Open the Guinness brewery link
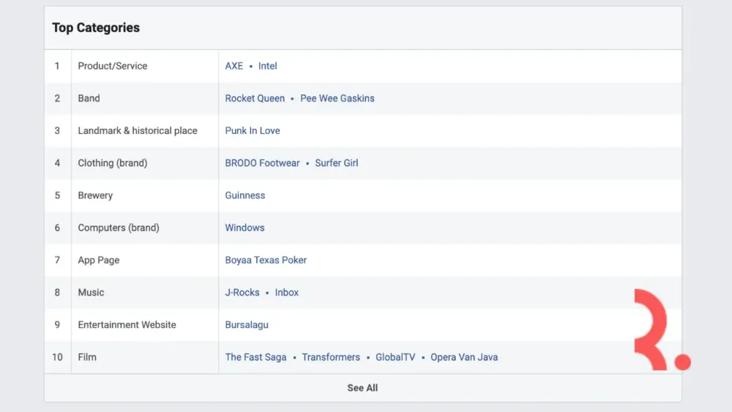The height and width of the screenshot is (412, 732). point(245,195)
